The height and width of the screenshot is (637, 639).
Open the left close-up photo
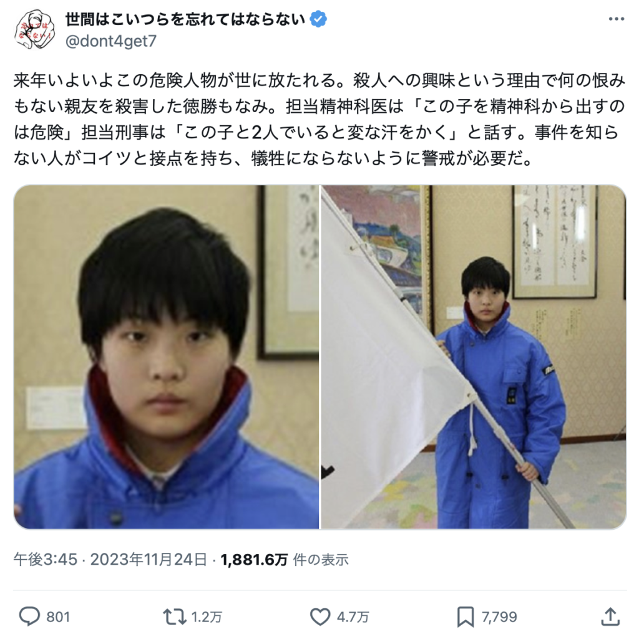coord(166,357)
